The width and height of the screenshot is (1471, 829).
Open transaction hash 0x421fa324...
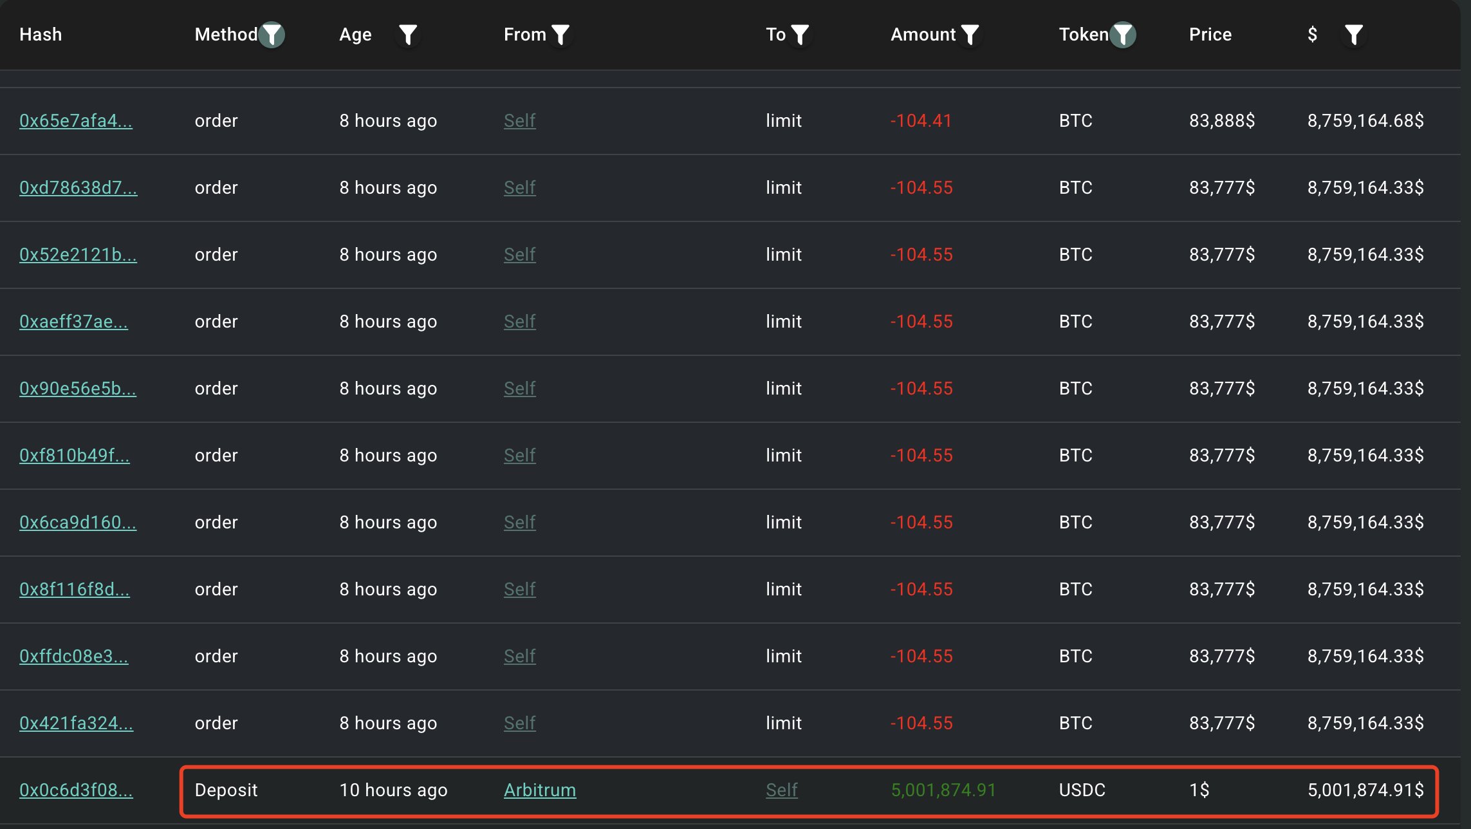point(76,723)
